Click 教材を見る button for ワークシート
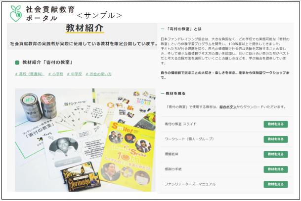Image resolution: width=301 pixels, height=201 pixels. 275,139
